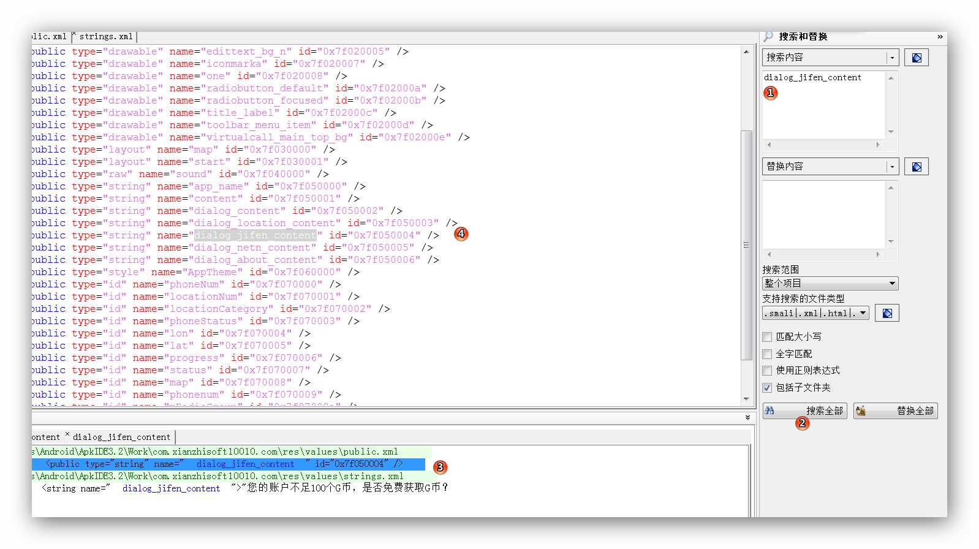The width and height of the screenshot is (979, 549).
Task: Switch to the strings.xml editor tab
Action: [x=106, y=37]
